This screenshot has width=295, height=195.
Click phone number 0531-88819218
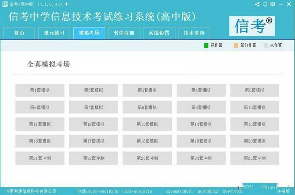point(137,191)
